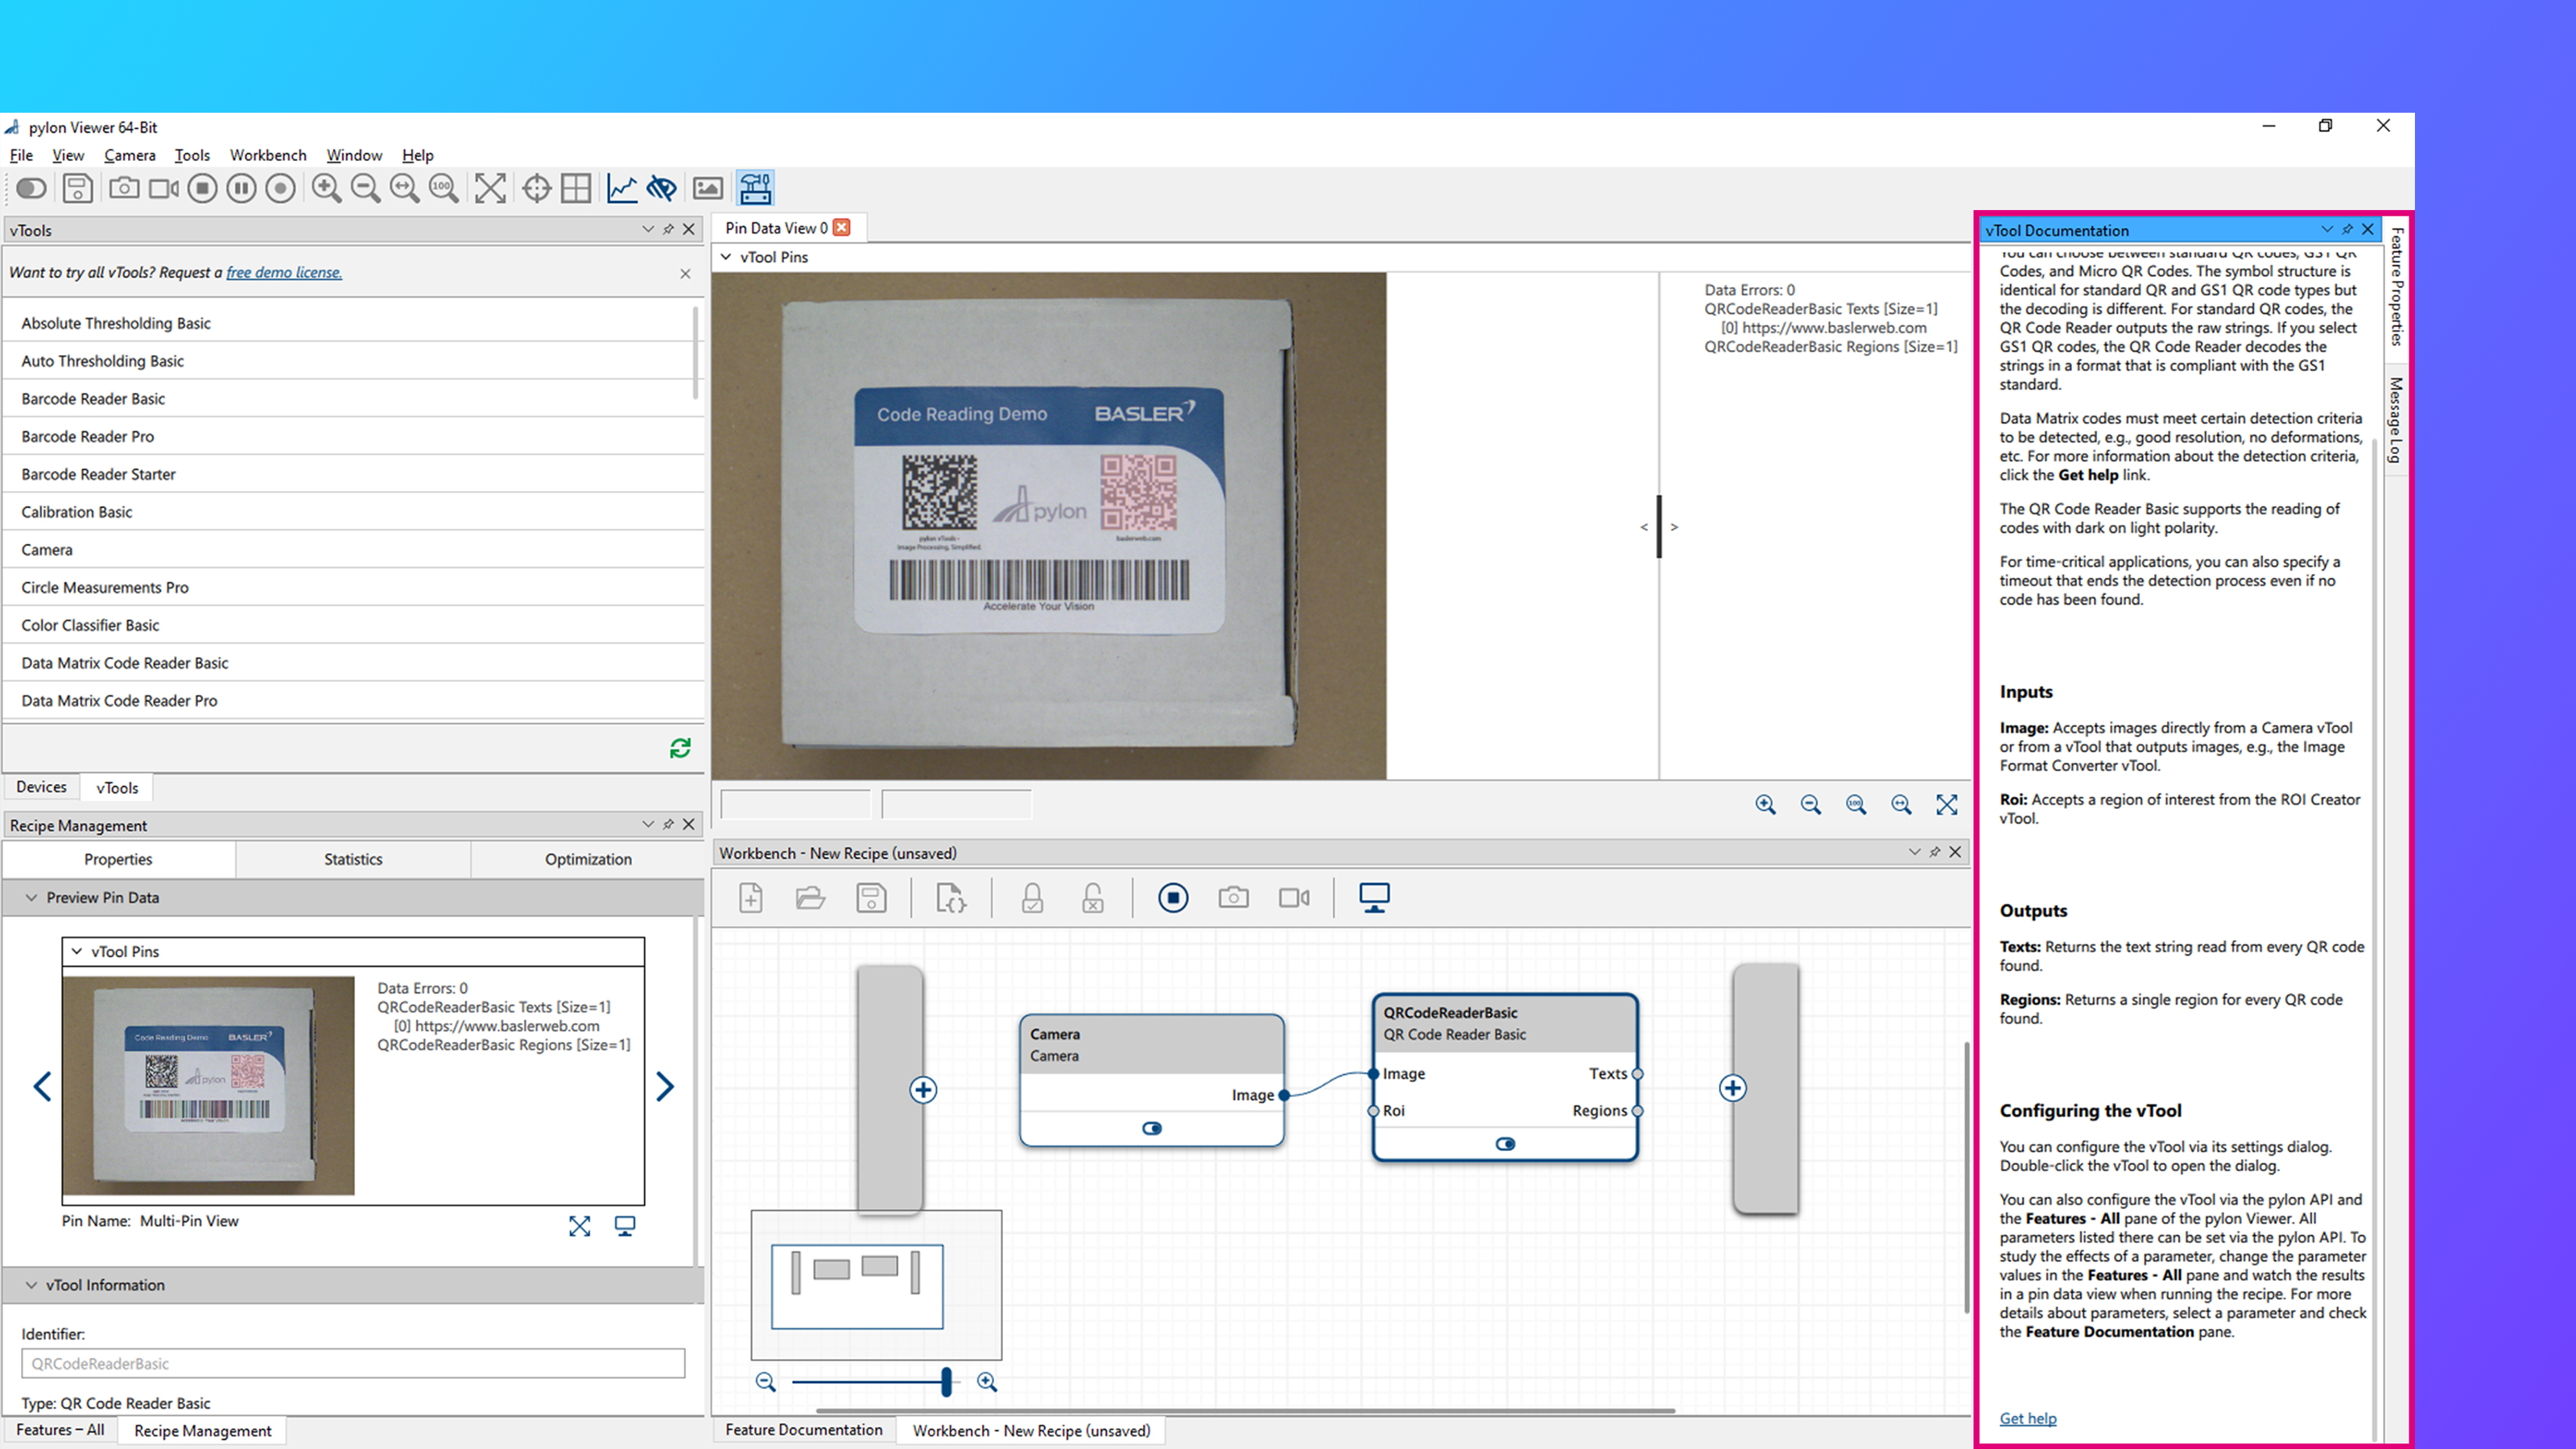Toggle the camera connection switch in toolbar
Image resolution: width=2576 pixels, height=1449 pixels.
tap(31, 188)
